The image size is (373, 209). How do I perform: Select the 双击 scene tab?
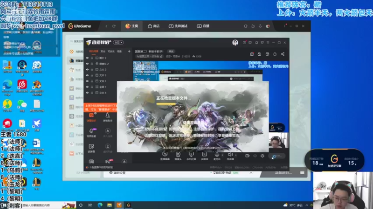click(103, 51)
